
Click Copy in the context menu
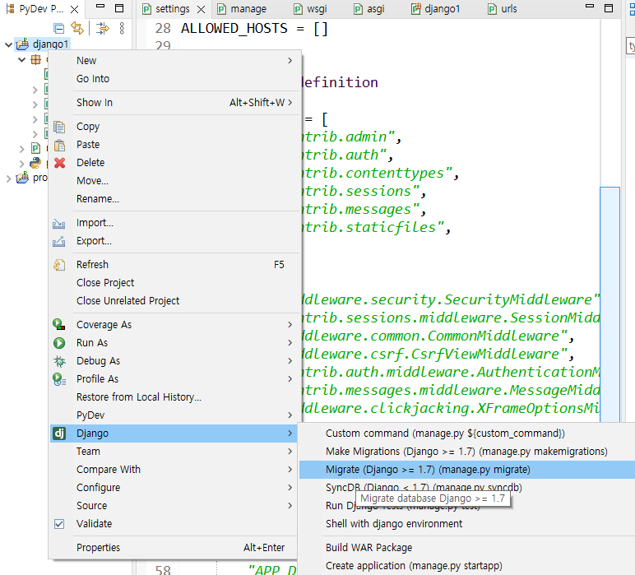[175, 127]
